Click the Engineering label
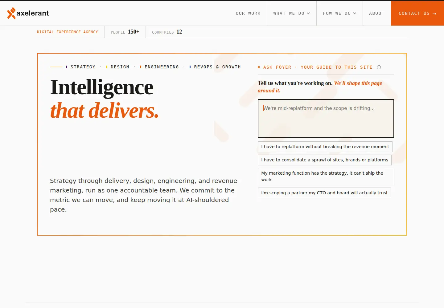 [x=162, y=67]
